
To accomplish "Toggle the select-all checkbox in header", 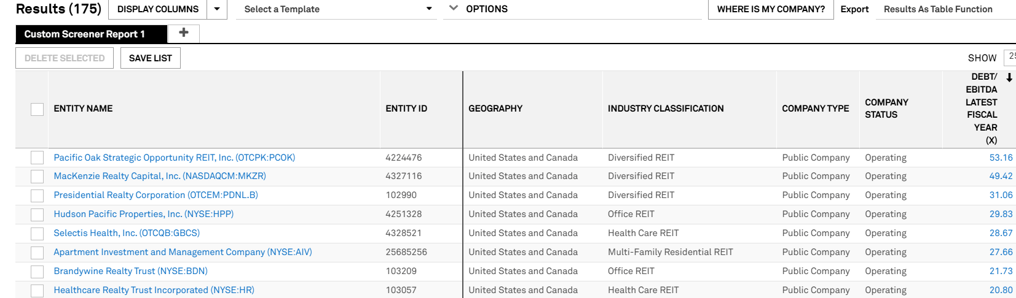I will point(37,109).
